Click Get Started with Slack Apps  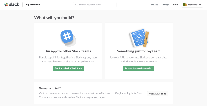click(68, 68)
